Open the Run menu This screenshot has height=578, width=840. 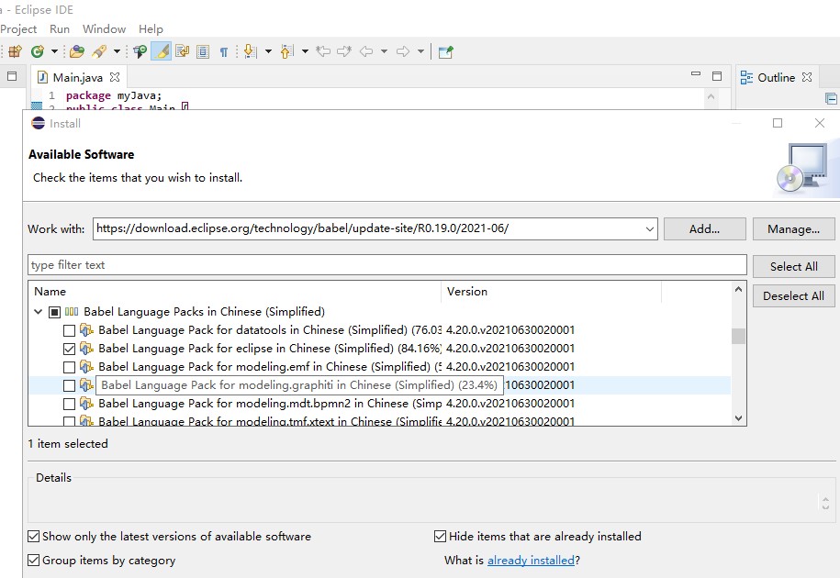[59, 28]
